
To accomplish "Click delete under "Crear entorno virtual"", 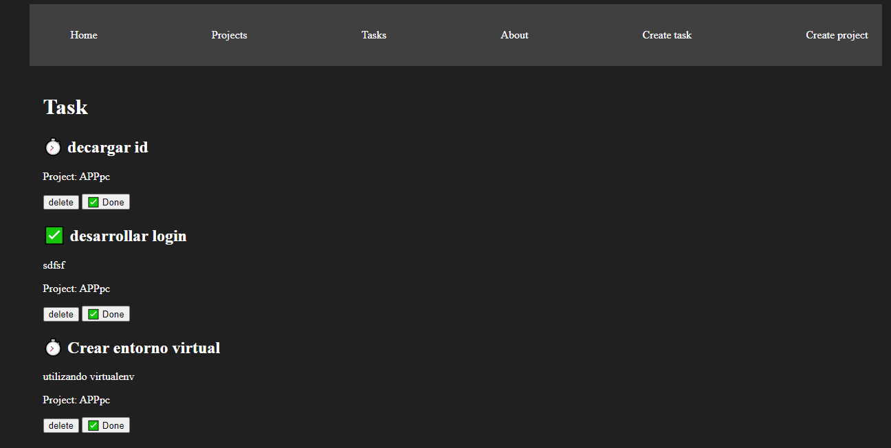I will coord(60,425).
